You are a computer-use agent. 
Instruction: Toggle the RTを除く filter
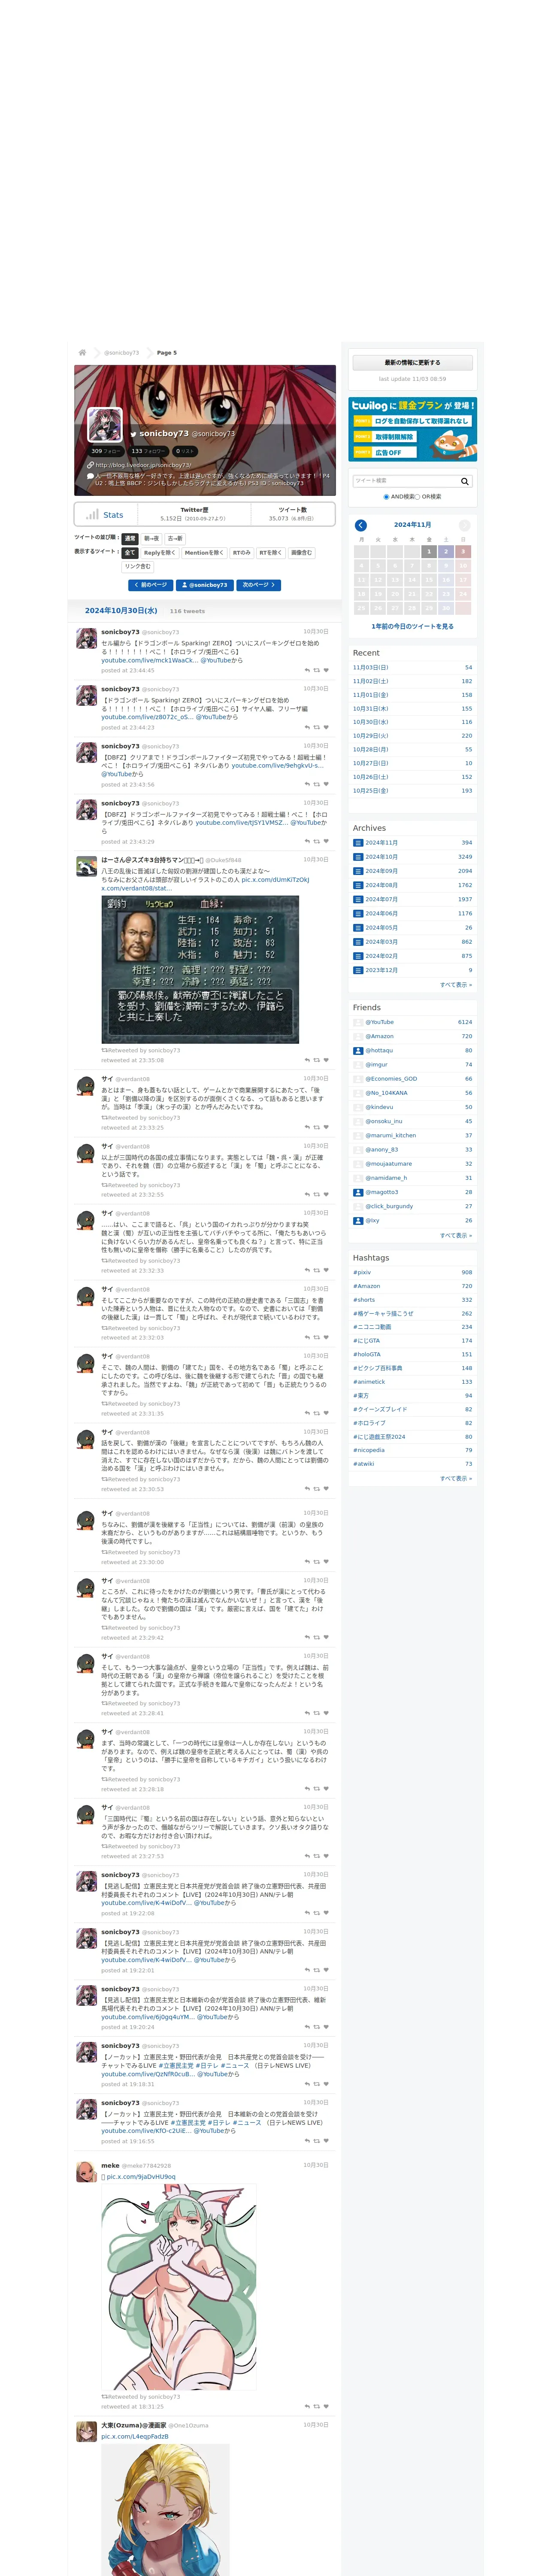271,552
